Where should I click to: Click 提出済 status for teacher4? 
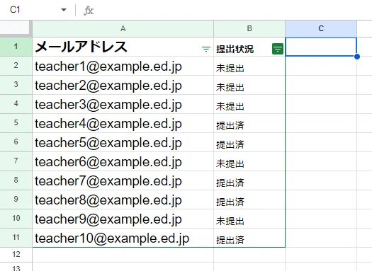point(249,123)
